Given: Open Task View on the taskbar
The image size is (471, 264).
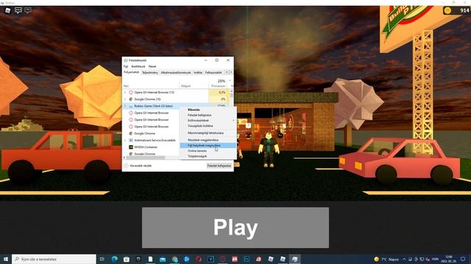Looking at the screenshot, I should (102, 259).
